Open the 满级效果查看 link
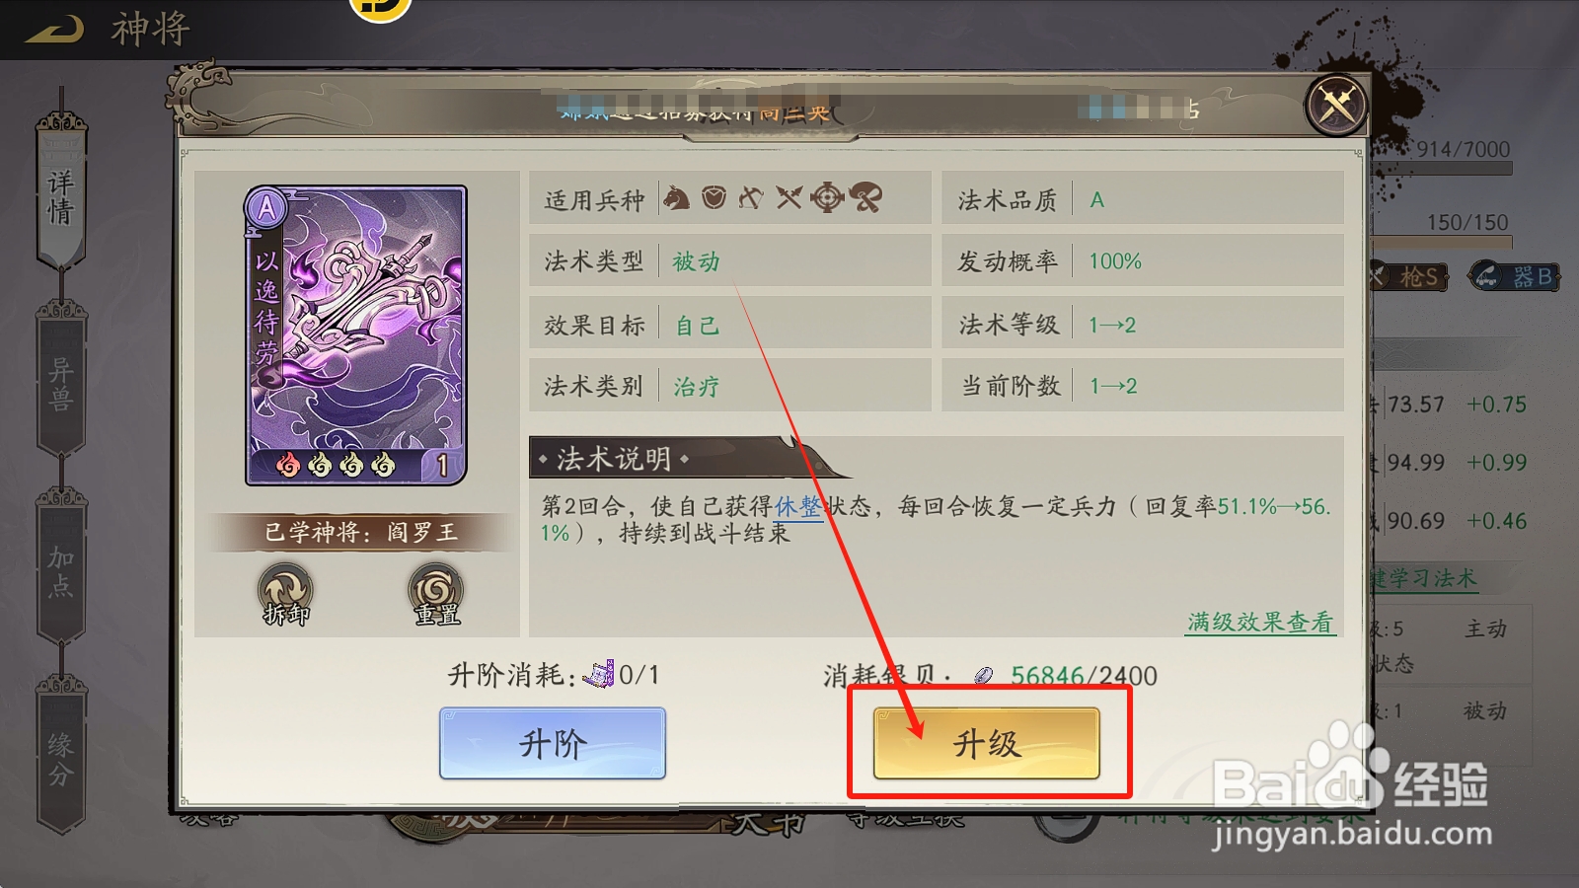The width and height of the screenshot is (1579, 888). pyautogui.click(x=1260, y=623)
